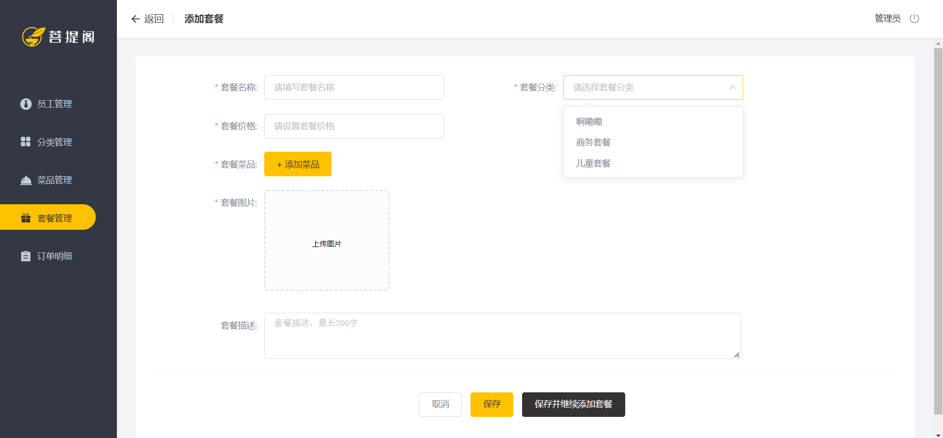Click the 订单明细 clipboard icon
The image size is (943, 438).
26,256
